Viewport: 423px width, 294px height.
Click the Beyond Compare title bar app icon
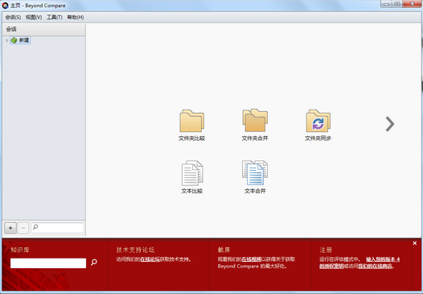5,5
